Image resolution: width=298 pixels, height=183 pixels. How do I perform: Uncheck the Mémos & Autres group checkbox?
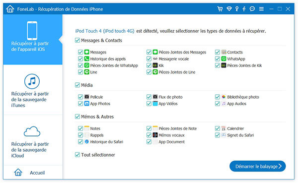click(x=77, y=117)
